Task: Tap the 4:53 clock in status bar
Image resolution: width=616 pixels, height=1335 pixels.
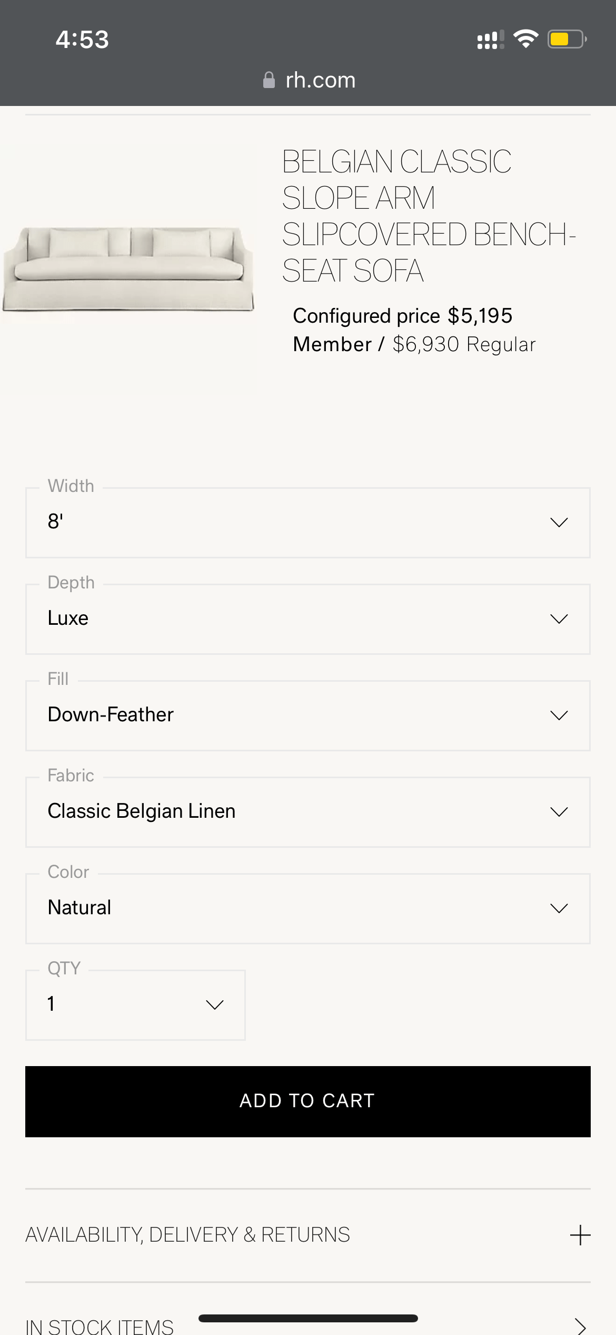Action: [82, 40]
